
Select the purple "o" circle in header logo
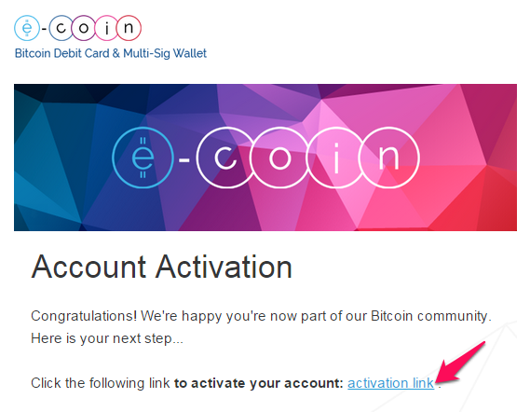[84, 28]
